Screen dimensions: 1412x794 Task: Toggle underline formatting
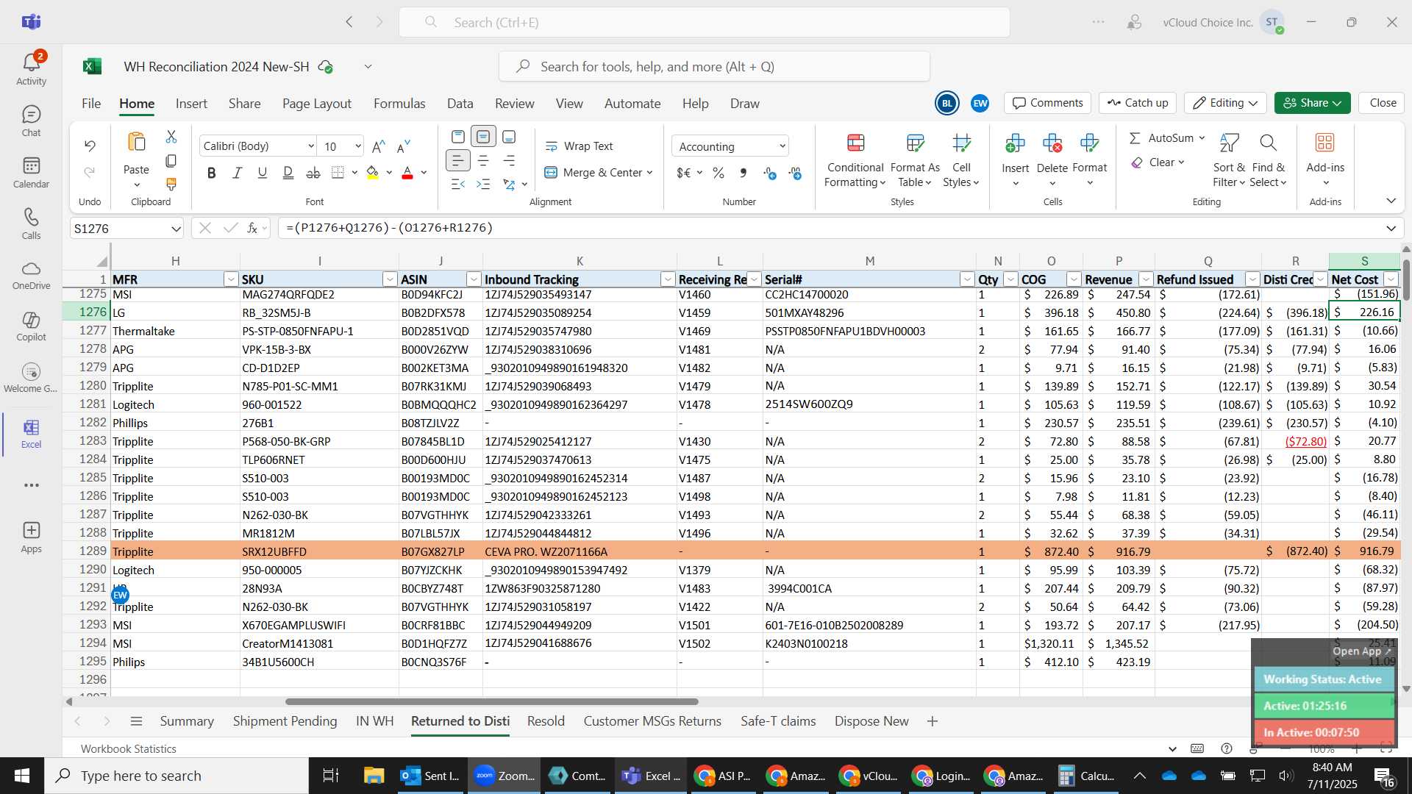[x=263, y=173]
